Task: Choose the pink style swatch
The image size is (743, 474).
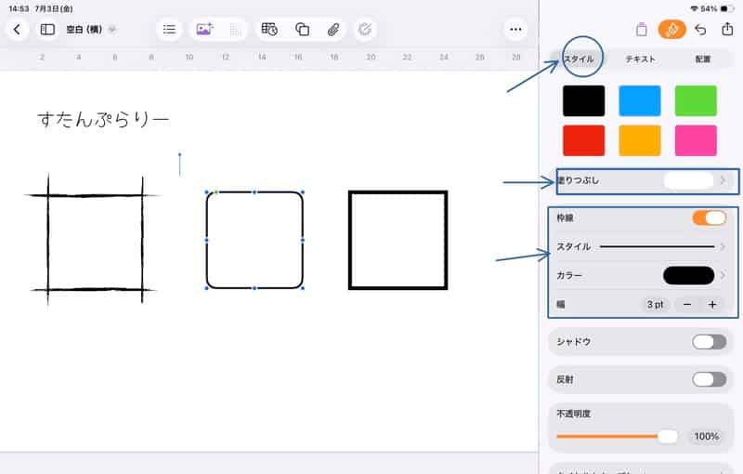Action: [696, 140]
